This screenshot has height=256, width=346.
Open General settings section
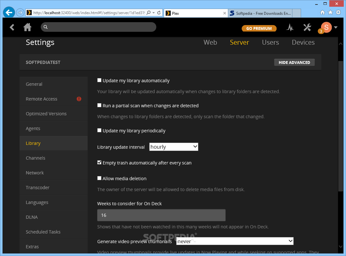[x=54, y=84]
